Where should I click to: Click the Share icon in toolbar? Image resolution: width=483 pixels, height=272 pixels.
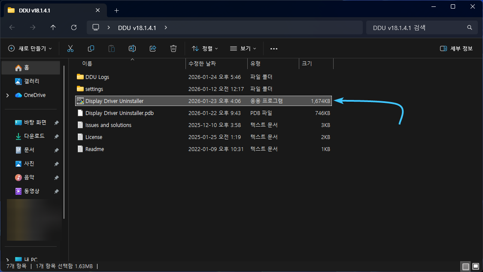(153, 48)
